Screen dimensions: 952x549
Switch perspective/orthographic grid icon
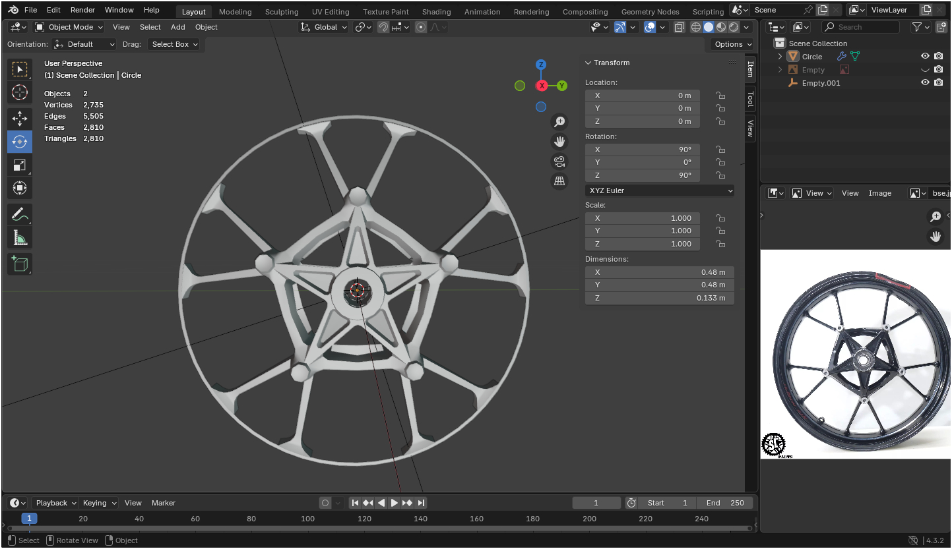(559, 181)
